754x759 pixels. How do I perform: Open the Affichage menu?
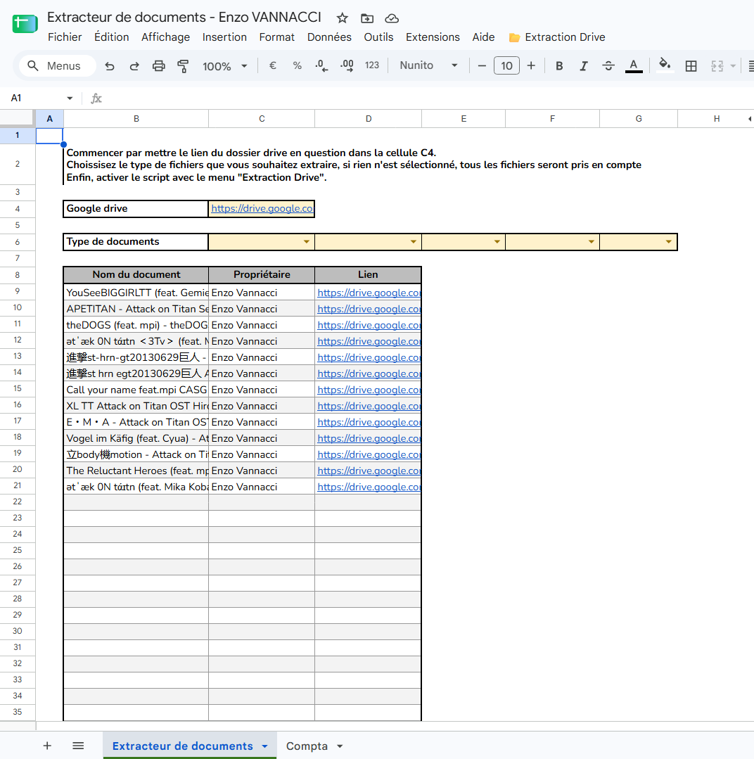pos(165,37)
